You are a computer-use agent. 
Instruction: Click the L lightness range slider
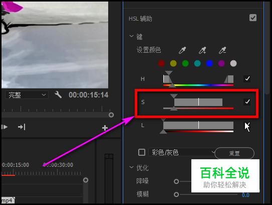[x=198, y=126]
